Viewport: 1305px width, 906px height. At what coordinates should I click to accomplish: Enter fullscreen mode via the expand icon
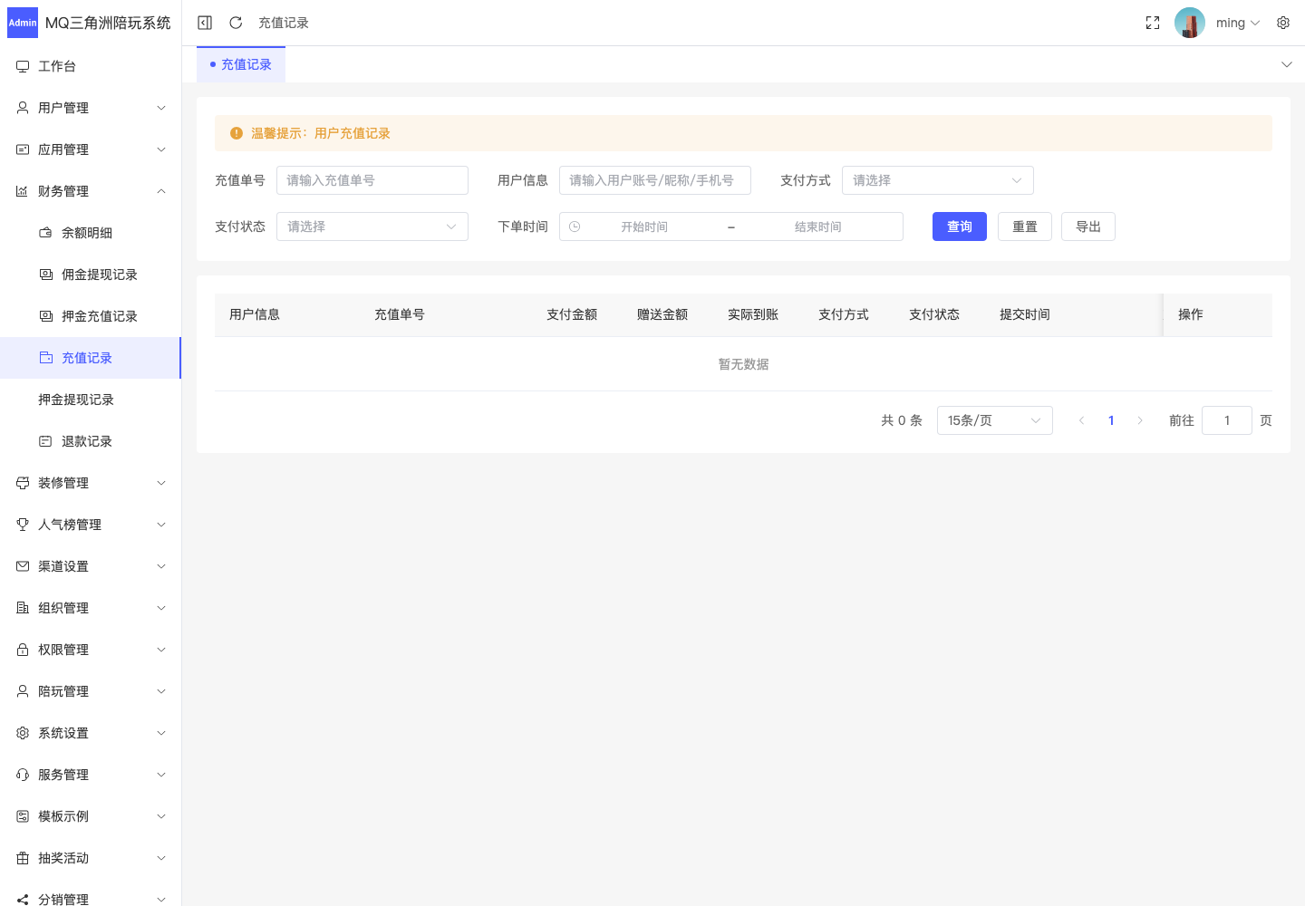[1153, 23]
